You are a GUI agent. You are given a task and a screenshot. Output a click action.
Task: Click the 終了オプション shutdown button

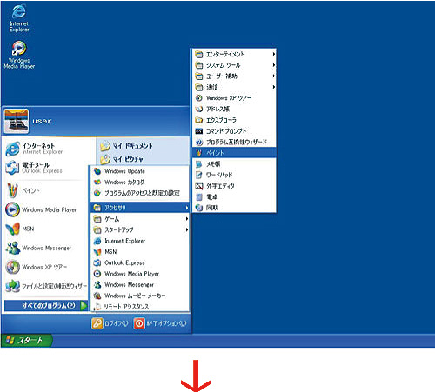160,323
